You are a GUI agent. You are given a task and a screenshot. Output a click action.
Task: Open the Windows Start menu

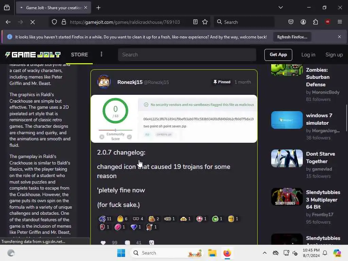[x=121, y=253]
